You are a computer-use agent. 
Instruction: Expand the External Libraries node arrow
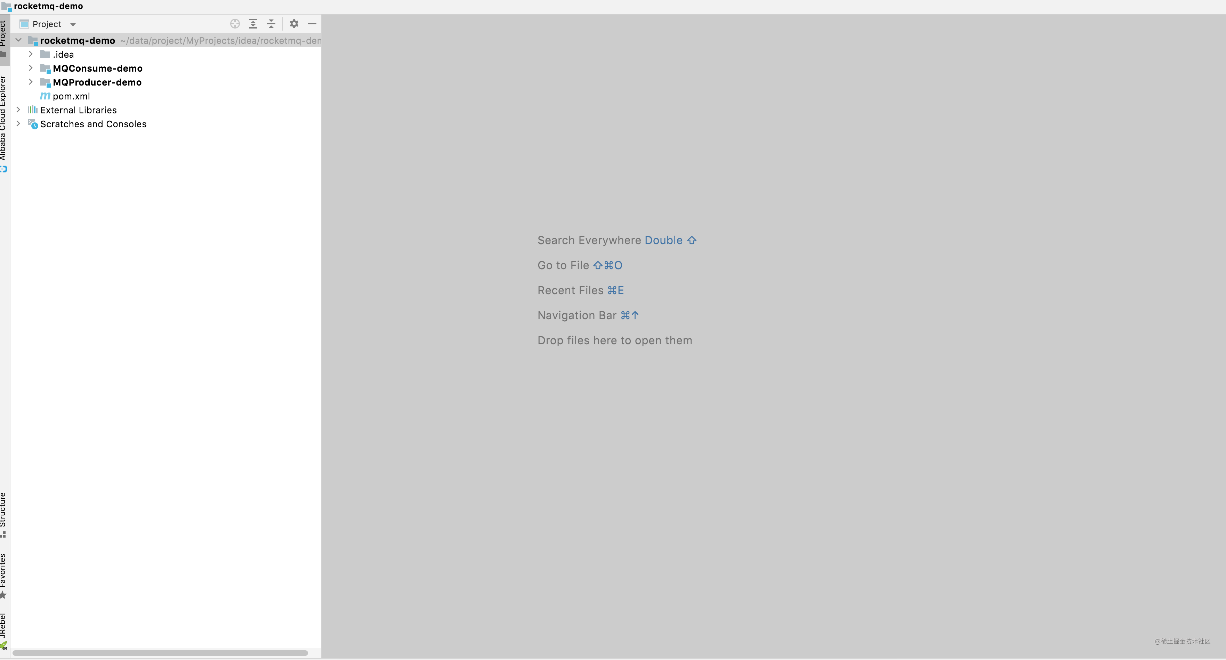point(18,110)
